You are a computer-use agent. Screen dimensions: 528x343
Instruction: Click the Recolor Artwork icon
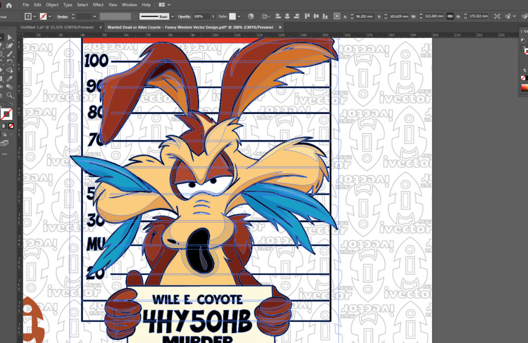point(250,16)
